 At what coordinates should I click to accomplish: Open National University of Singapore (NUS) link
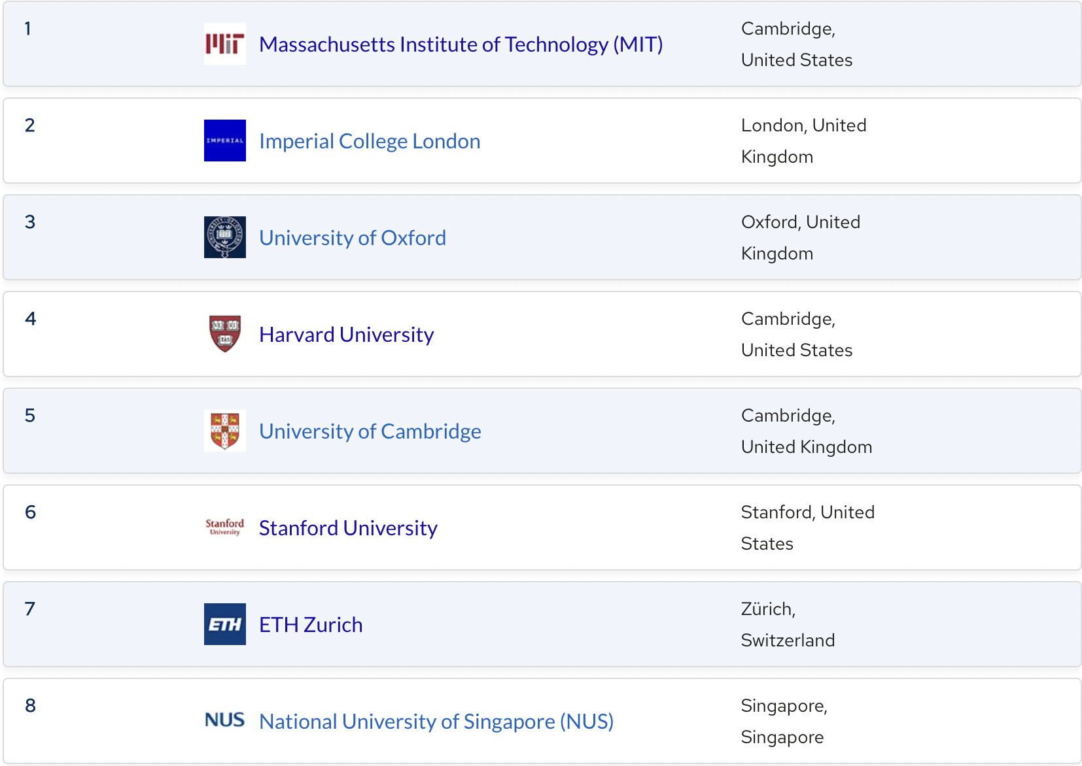point(436,722)
